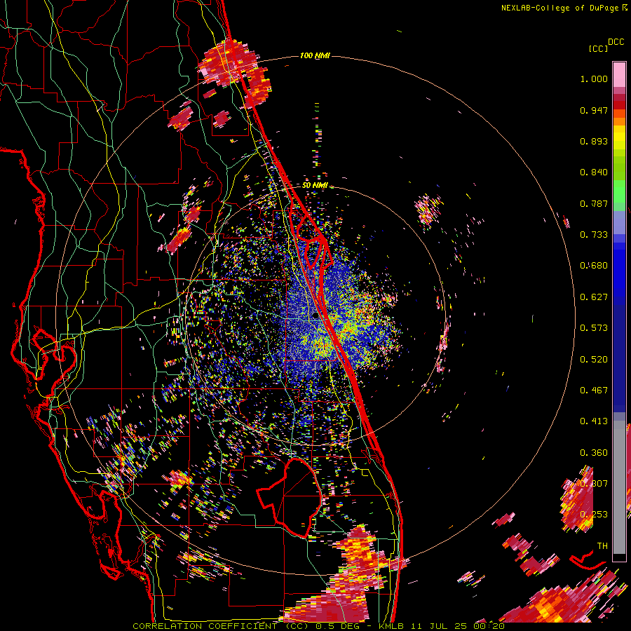Select the 0.733 scale value
This screenshot has height=631, width=631.
[x=594, y=235]
